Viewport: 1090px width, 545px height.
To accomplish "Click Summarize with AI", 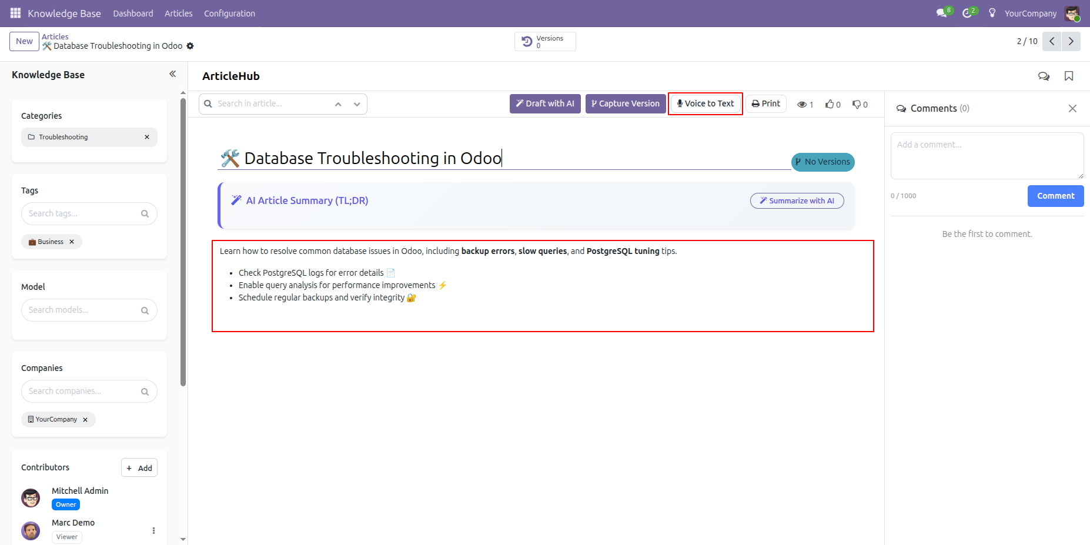I will [797, 200].
